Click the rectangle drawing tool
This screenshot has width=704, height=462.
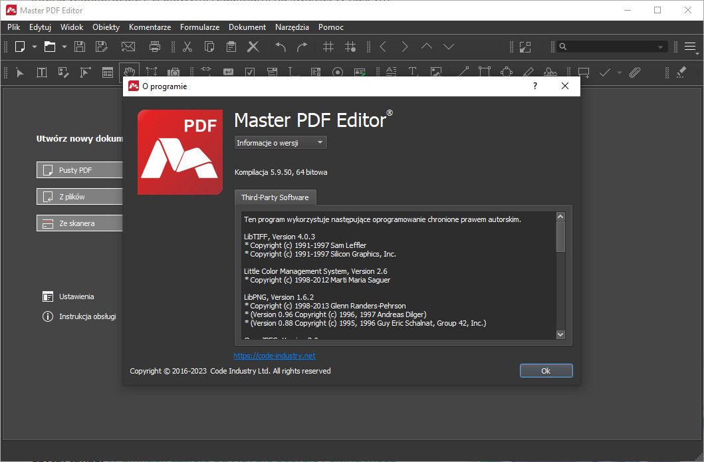point(485,72)
